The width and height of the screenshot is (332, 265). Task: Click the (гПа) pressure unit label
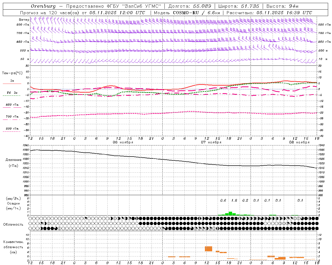tap(13, 166)
